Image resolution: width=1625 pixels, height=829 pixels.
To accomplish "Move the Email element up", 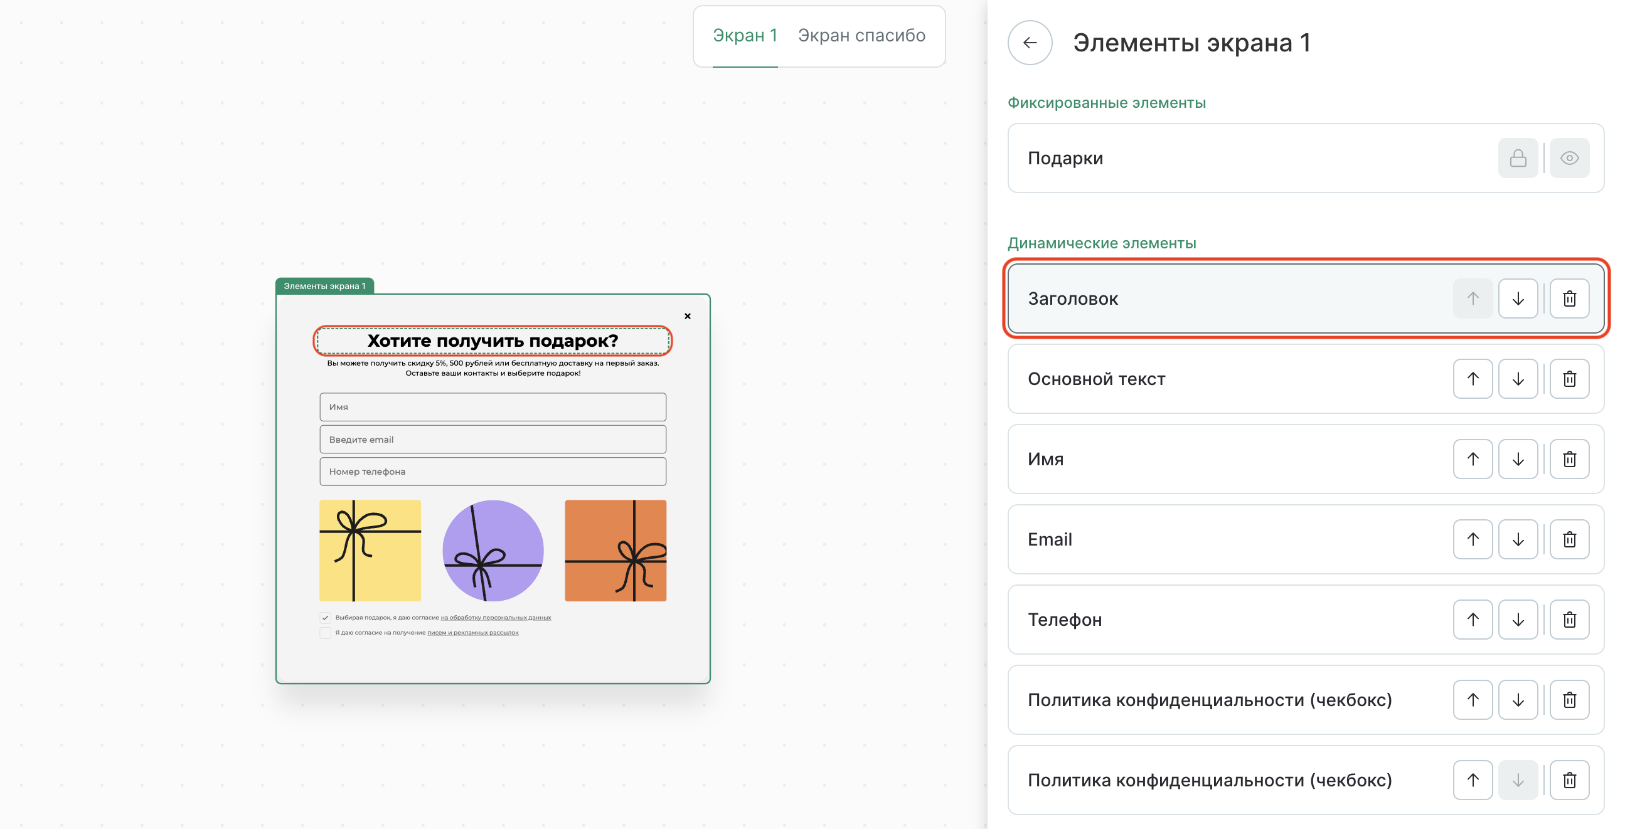I will [1473, 539].
